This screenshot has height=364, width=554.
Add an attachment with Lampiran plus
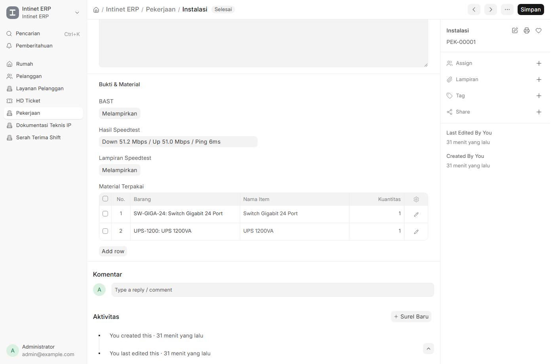coord(539,80)
